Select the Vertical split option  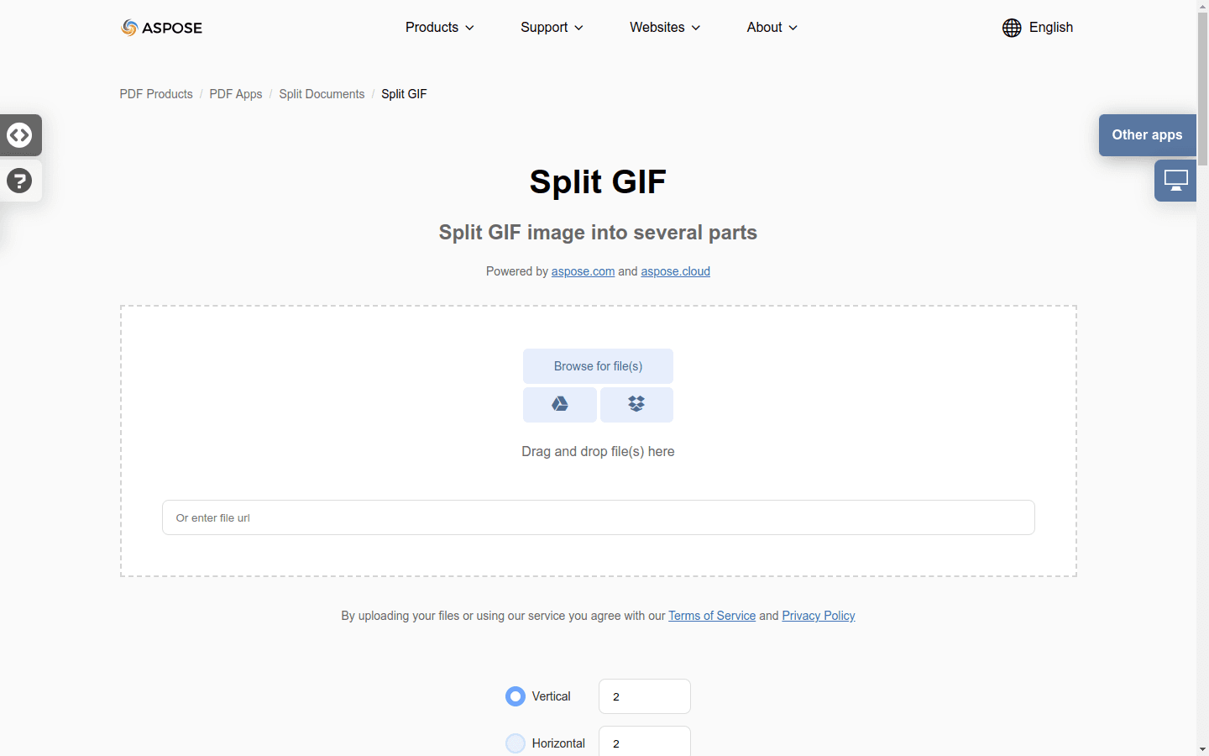(516, 696)
